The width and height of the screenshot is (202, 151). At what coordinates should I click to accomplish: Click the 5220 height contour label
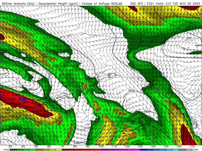(29, 90)
